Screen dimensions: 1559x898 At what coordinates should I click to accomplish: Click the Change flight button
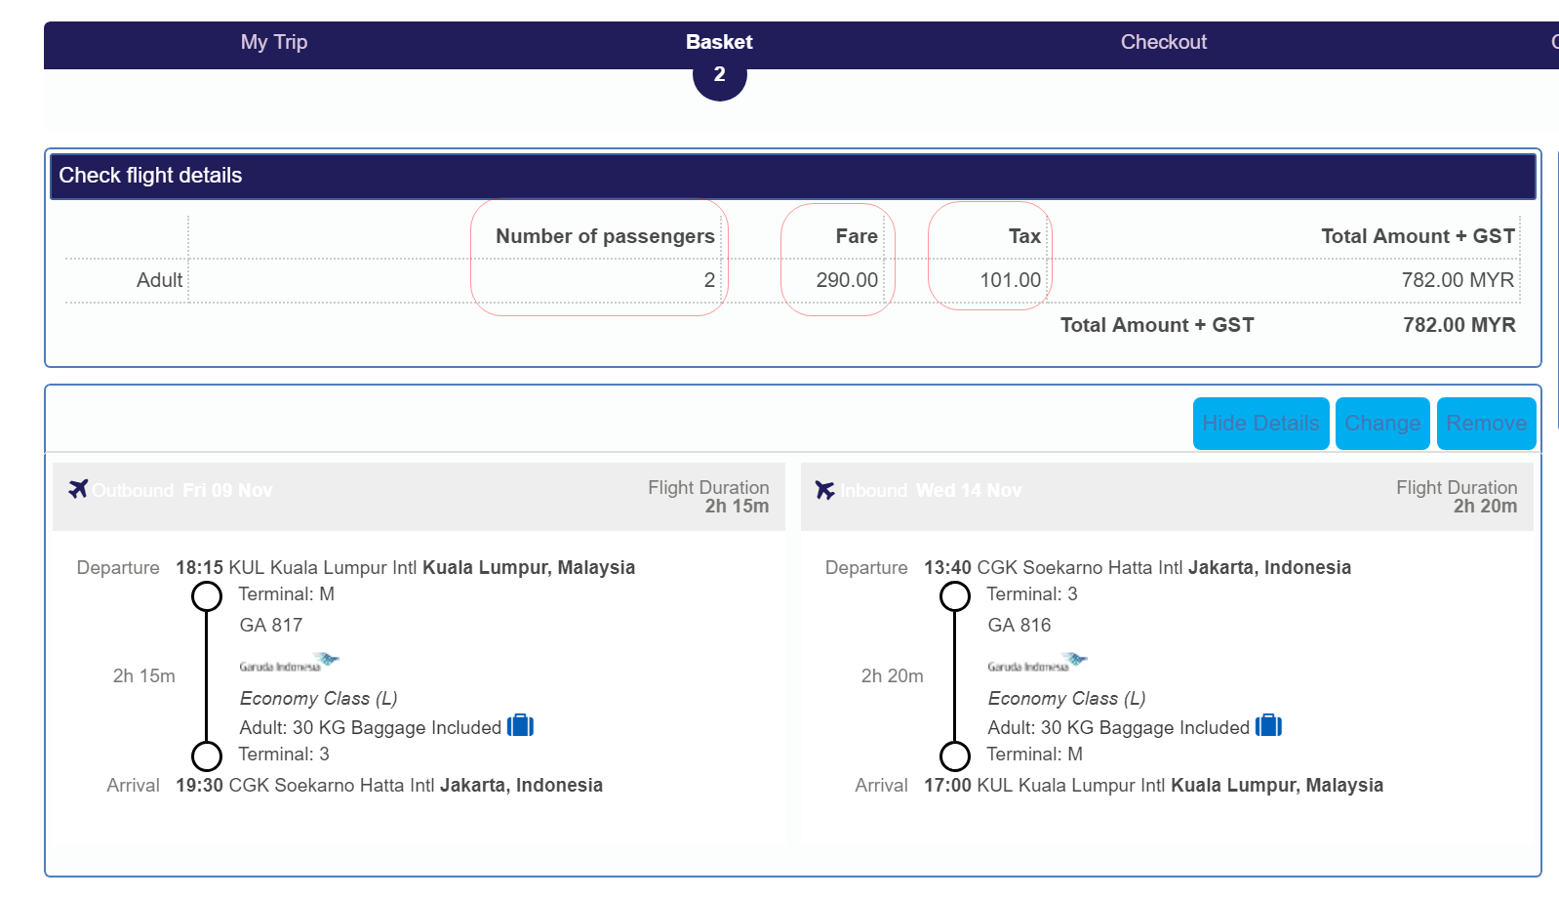click(1382, 424)
